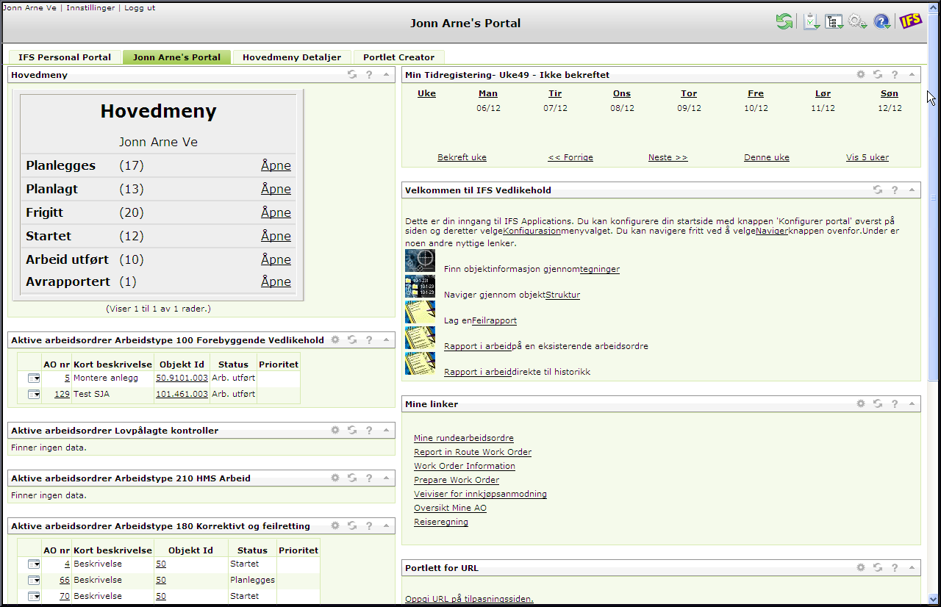Refresh the Arbeidstype 210 HMS Arbeid portlet

point(353,478)
